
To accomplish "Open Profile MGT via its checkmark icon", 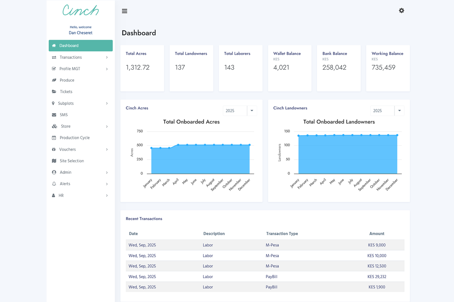I will [x=54, y=68].
